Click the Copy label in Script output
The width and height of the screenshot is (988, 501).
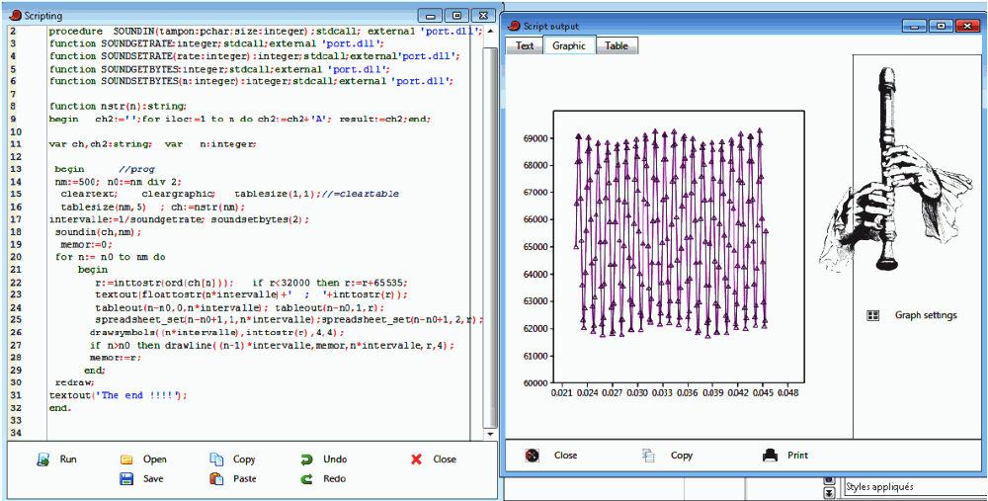(681, 455)
